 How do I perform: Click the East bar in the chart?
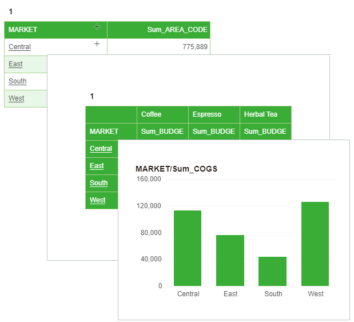pyautogui.click(x=230, y=260)
